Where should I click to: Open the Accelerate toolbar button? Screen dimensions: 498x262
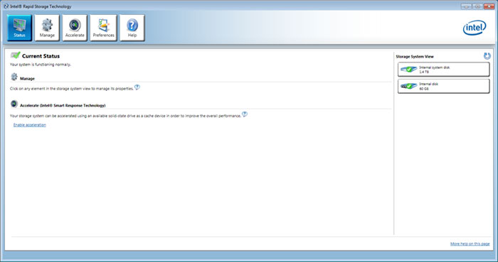75,28
